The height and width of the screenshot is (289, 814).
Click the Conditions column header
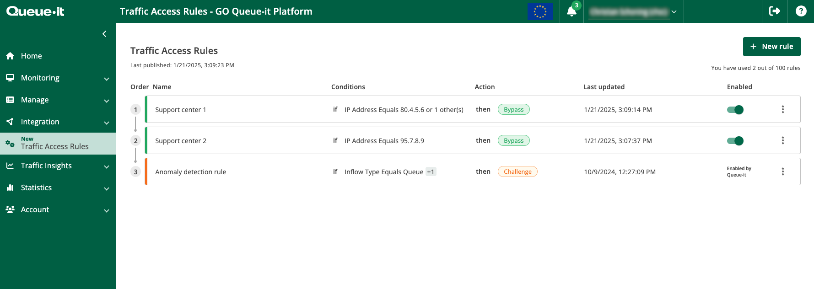[x=348, y=87]
